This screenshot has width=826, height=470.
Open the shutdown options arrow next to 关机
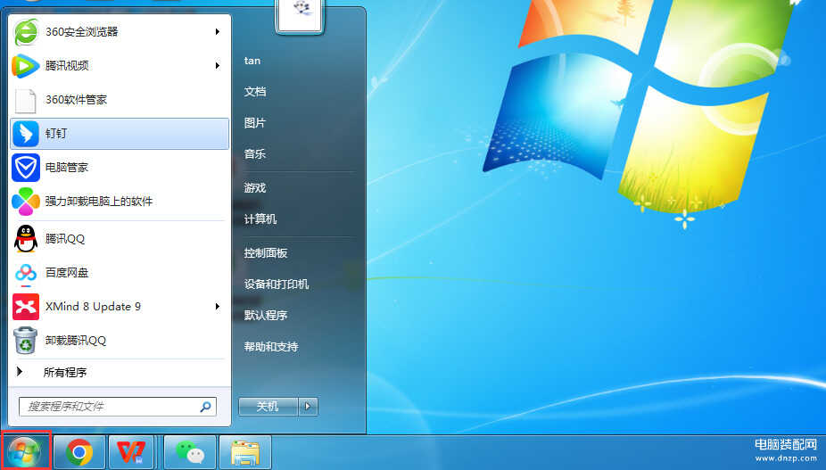pyautogui.click(x=308, y=407)
